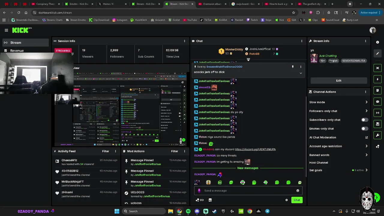
Task: Click the lightning bolt icon in right sidebar
Action: (x=378, y=79)
